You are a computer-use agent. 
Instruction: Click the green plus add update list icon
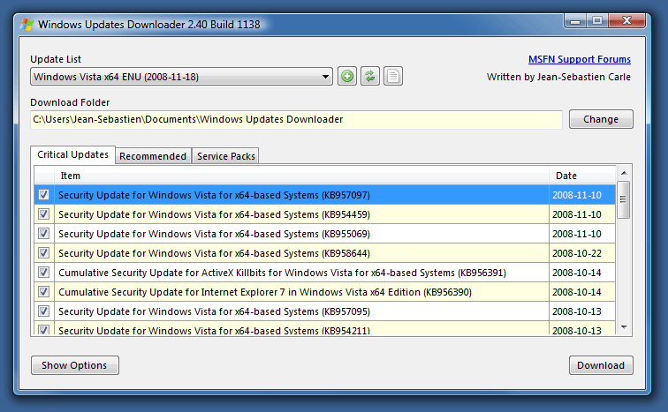click(347, 77)
